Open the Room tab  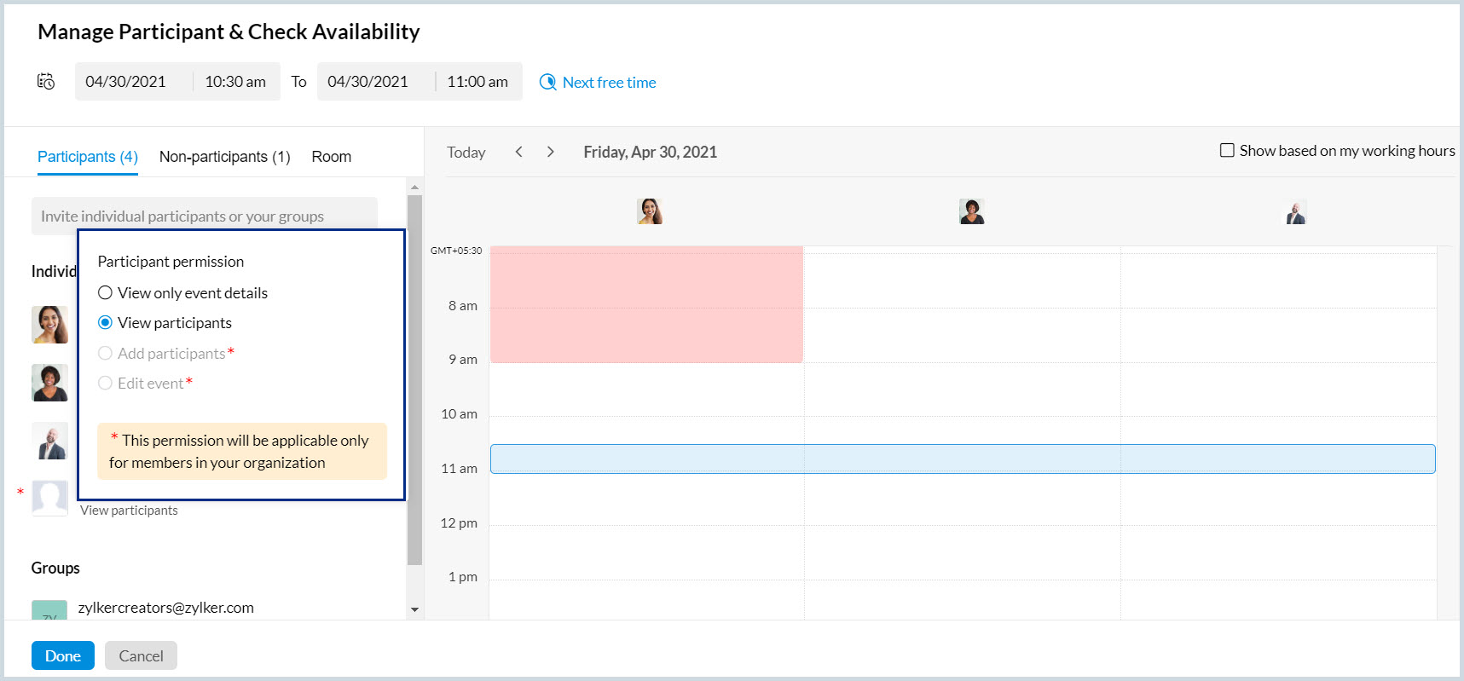(x=331, y=157)
